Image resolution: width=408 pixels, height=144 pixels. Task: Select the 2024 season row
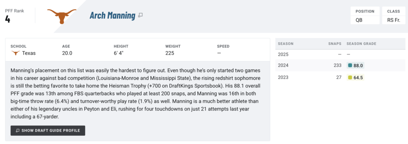pos(340,66)
